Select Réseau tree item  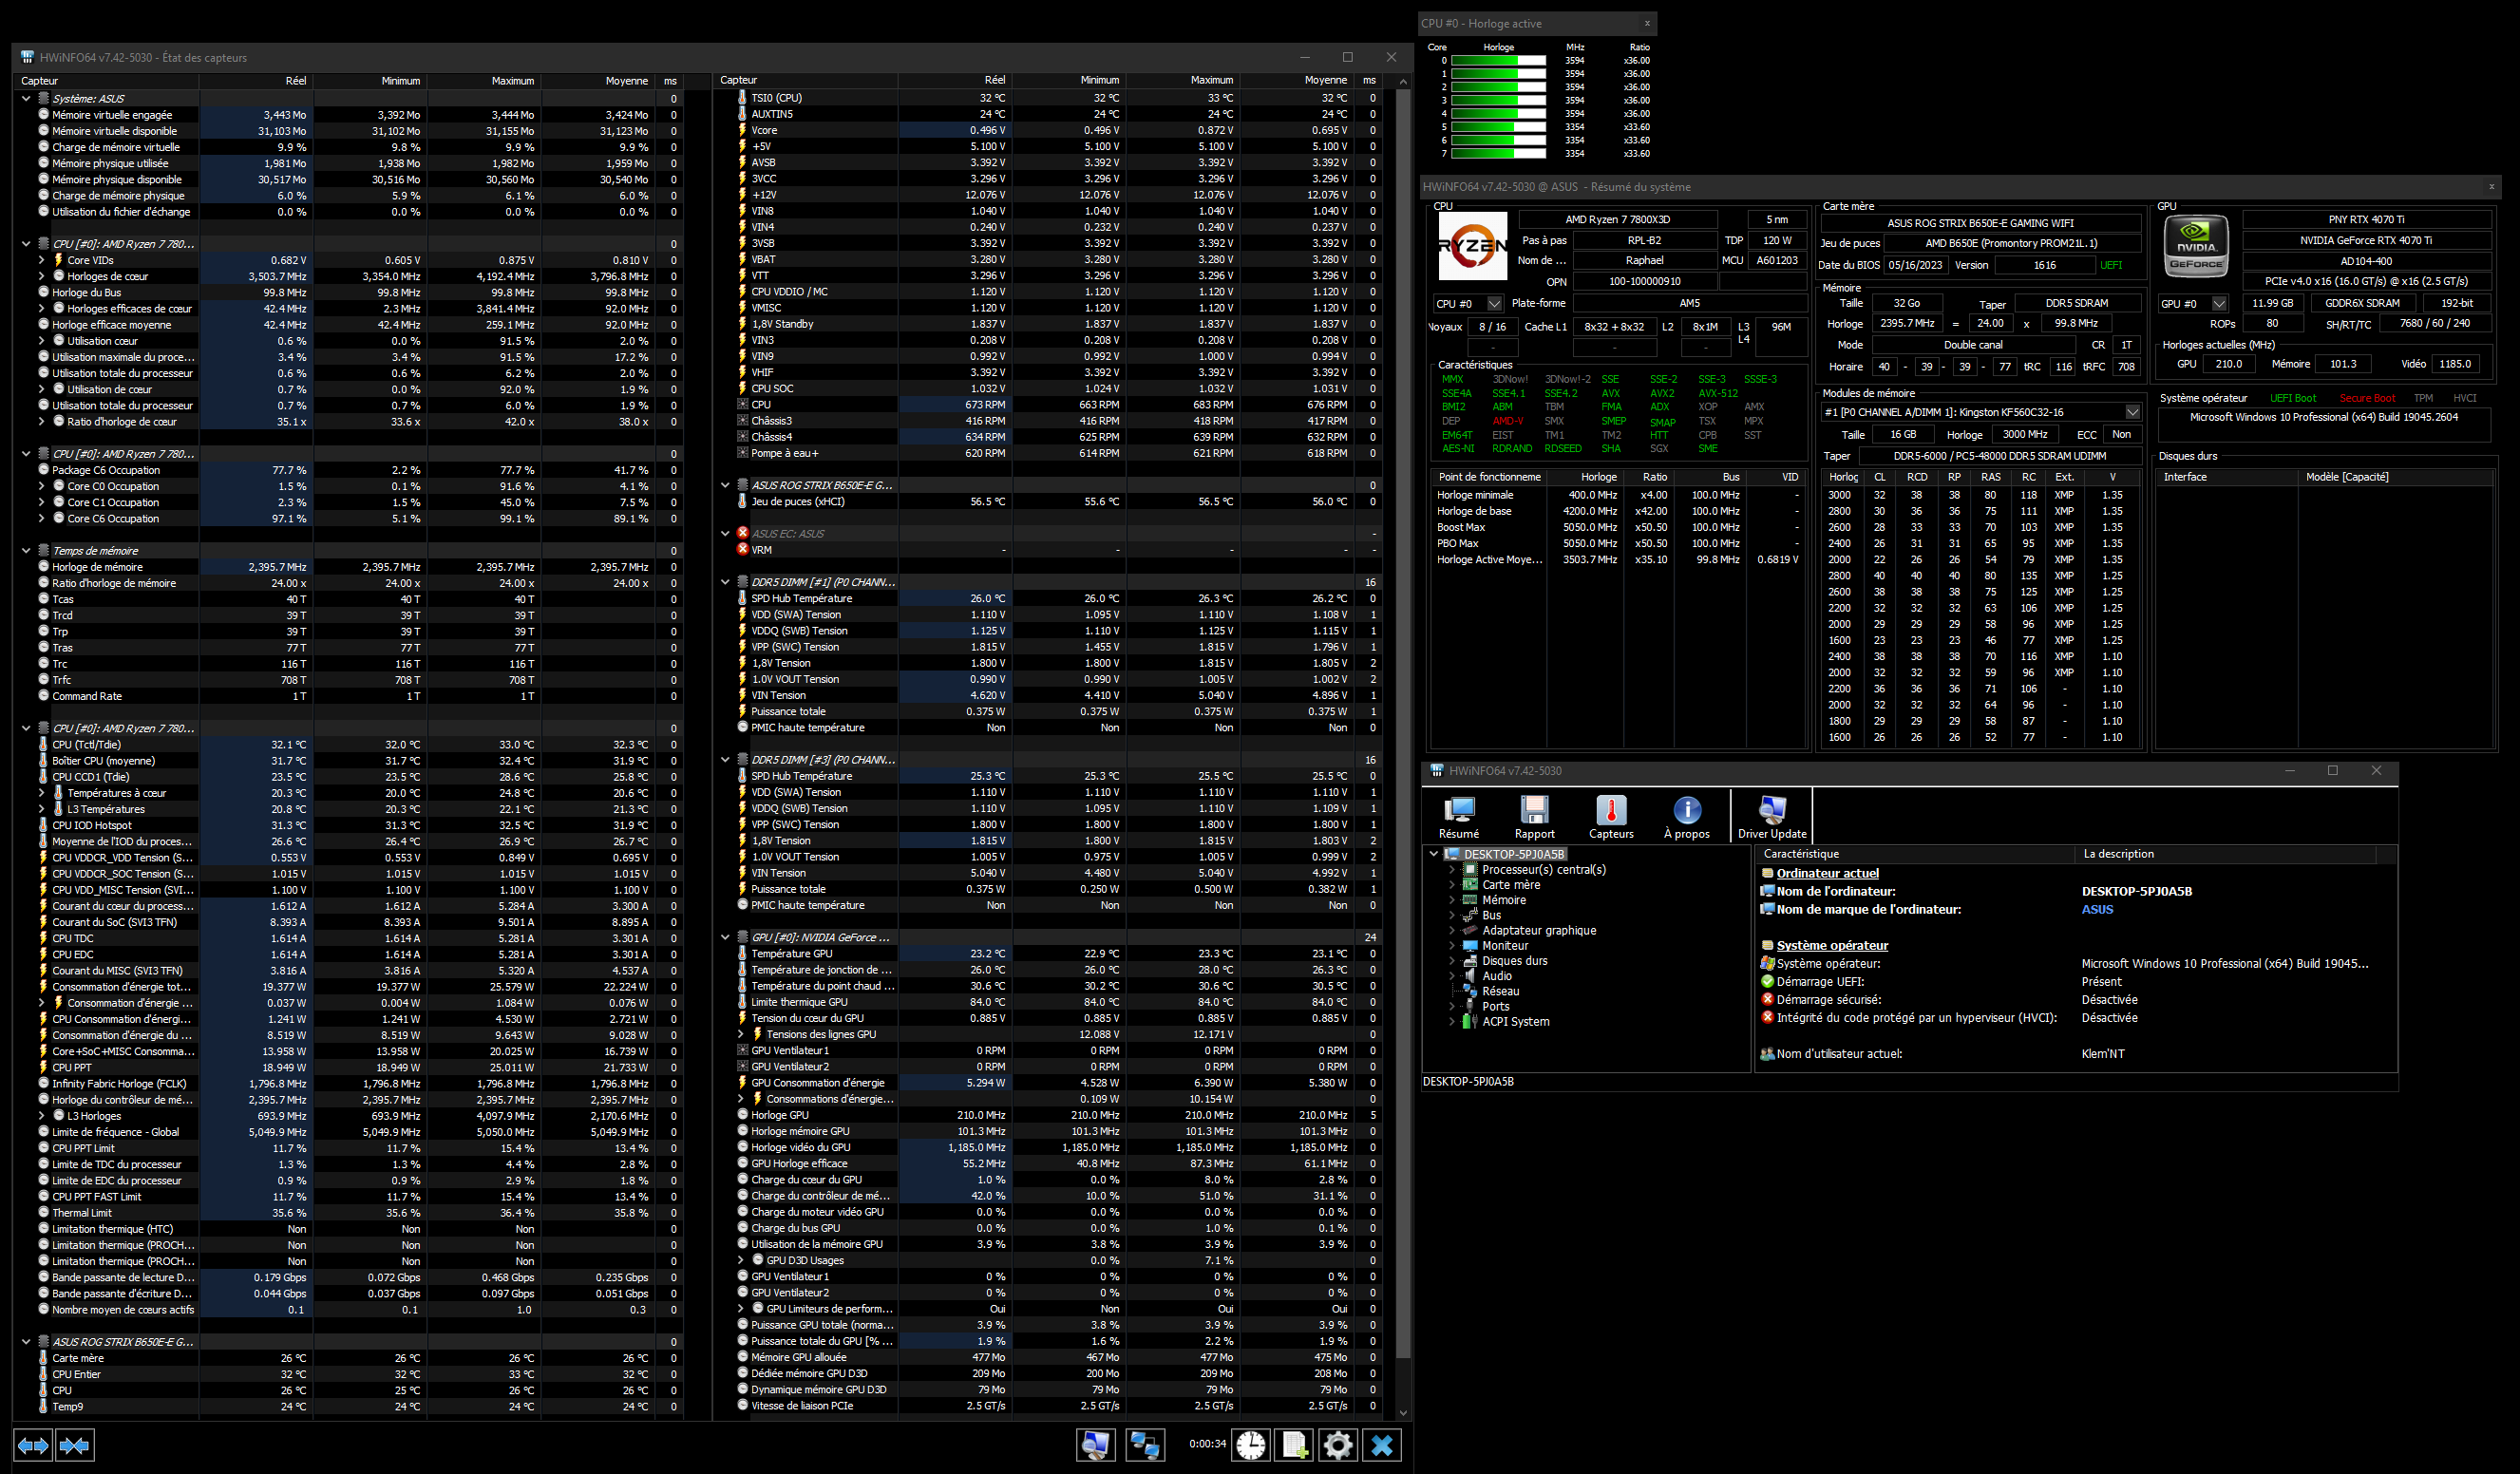(1500, 991)
